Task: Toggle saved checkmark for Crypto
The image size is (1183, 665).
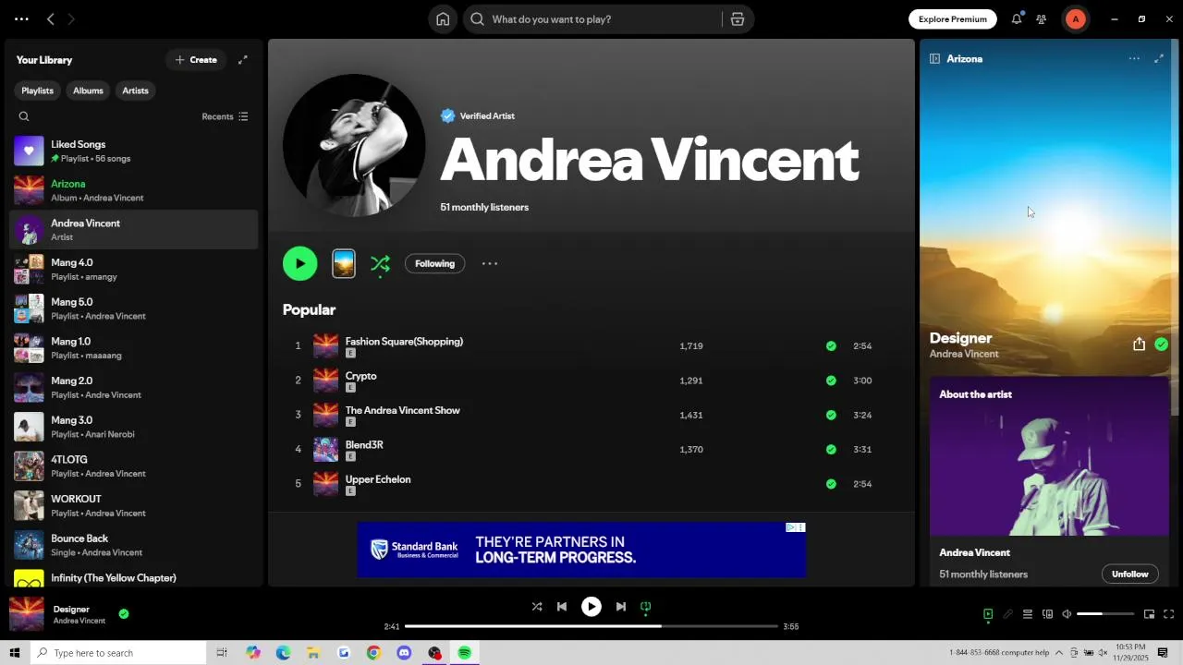Action: point(831,381)
